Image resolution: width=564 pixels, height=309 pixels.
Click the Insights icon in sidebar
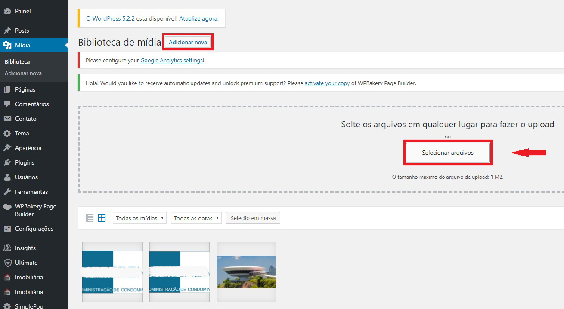pos(9,248)
